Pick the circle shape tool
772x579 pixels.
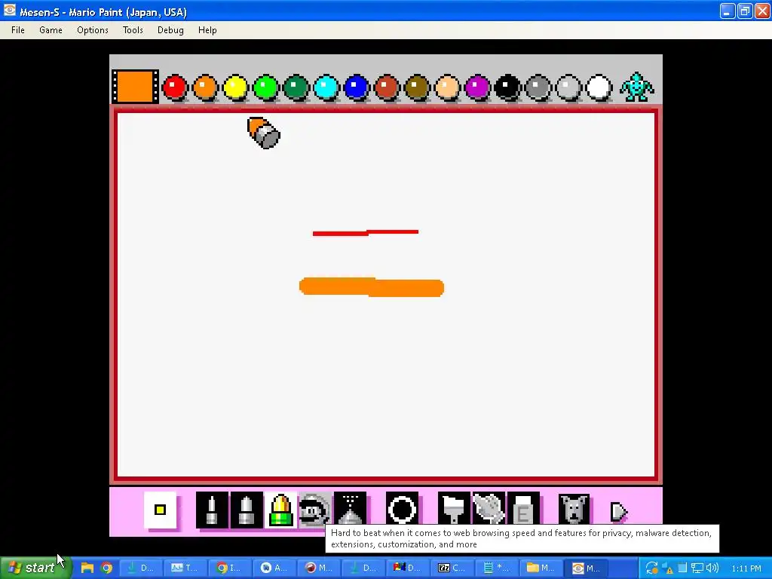[403, 509]
